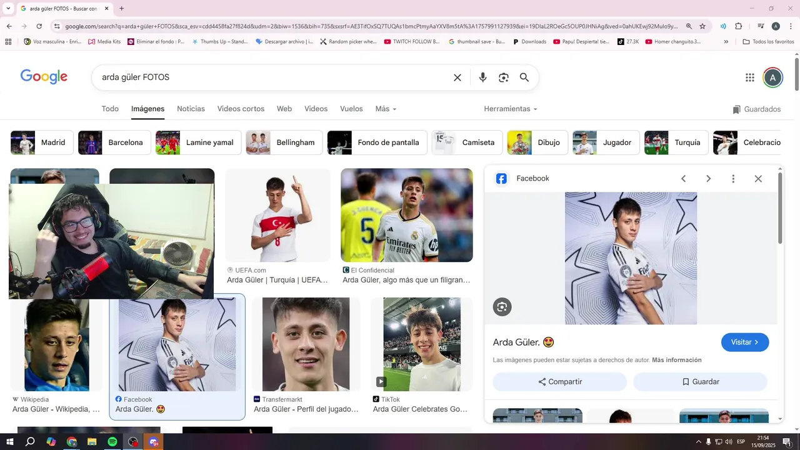Filter images by Jugador chip

point(606,142)
